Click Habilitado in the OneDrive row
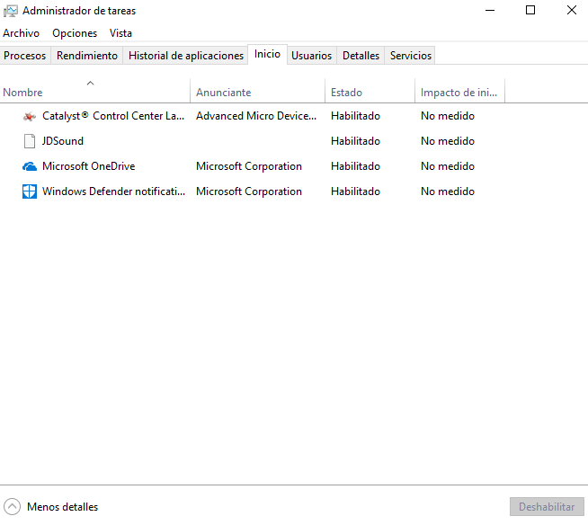This screenshot has height=525, width=588. [x=355, y=166]
